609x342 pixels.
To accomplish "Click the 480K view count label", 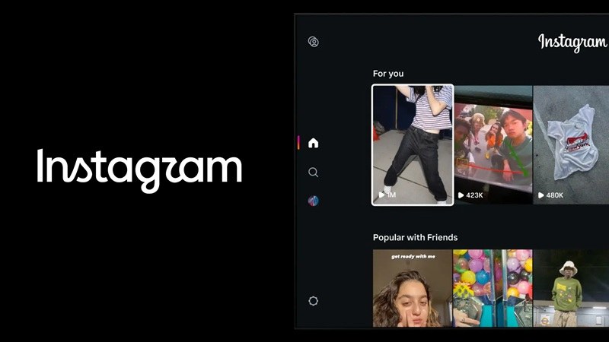I will tap(550, 195).
